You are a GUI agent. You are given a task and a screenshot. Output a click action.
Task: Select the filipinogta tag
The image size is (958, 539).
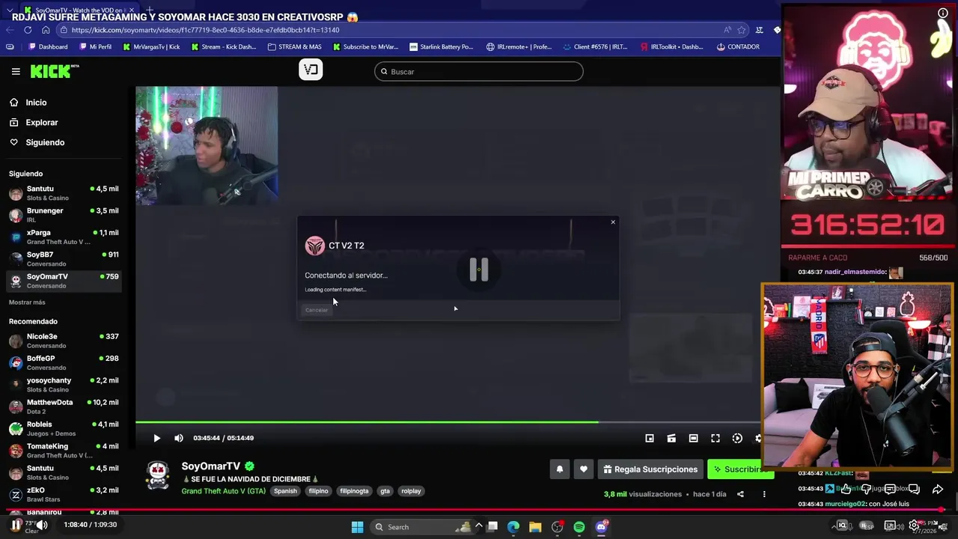354,491
